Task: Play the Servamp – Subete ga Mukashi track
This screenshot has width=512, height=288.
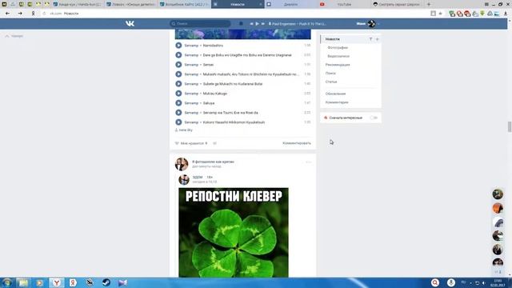Action: click(x=178, y=83)
